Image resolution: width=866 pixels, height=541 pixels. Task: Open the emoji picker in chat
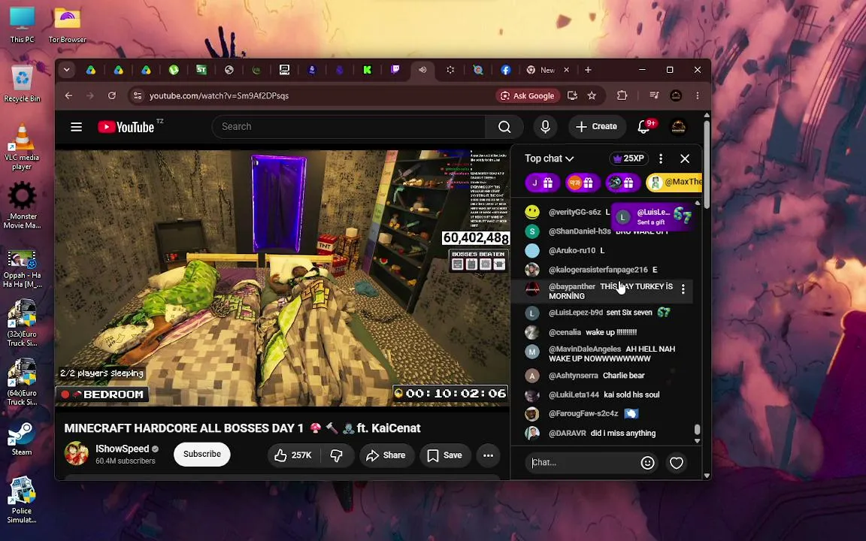tap(648, 463)
